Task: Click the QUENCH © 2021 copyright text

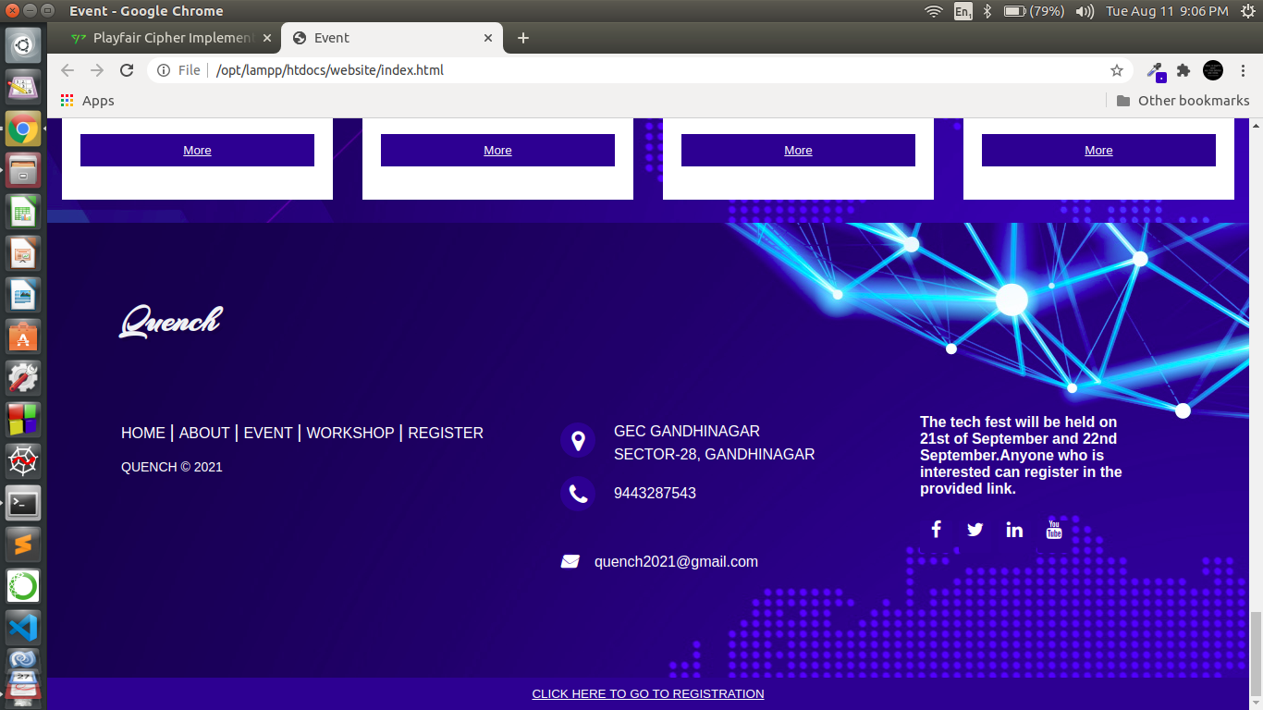Action: coord(172,467)
